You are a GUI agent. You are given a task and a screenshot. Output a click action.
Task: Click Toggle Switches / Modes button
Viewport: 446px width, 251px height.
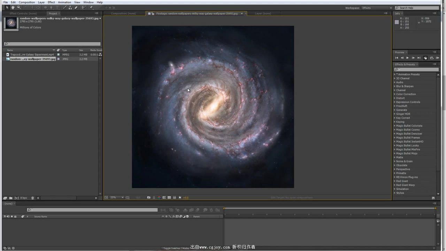[x=176, y=248]
